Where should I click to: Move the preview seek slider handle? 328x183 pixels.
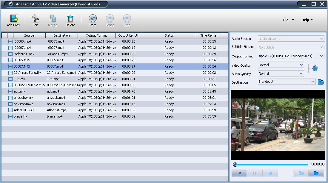235,165
